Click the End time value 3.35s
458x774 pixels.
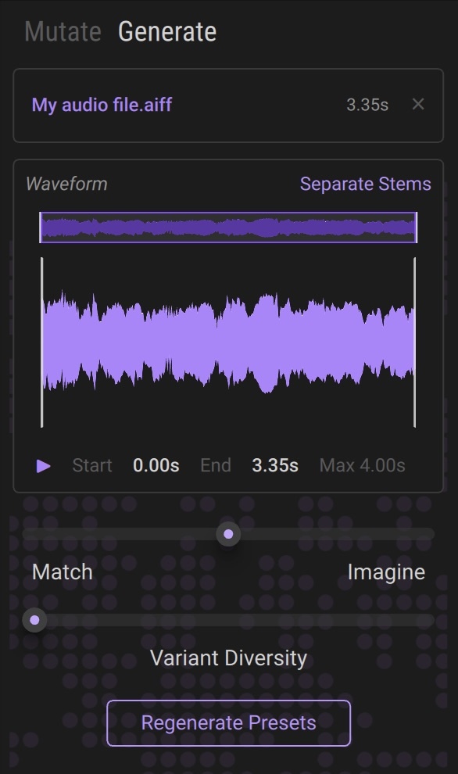pos(275,465)
